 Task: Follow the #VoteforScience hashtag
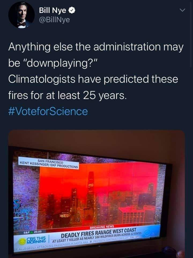(x=48, y=111)
